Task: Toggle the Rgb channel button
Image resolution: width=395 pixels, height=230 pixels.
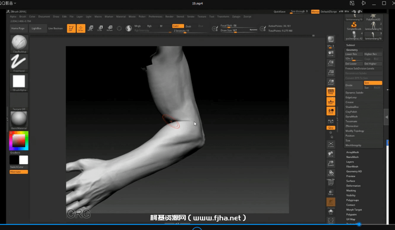Action: tap(149, 26)
